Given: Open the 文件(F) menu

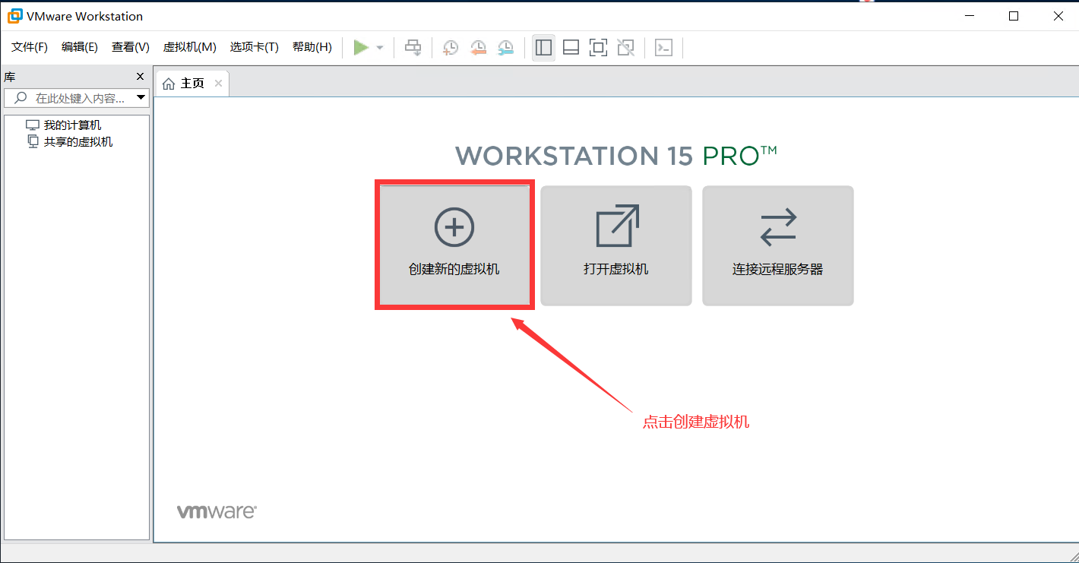Looking at the screenshot, I should 30,47.
